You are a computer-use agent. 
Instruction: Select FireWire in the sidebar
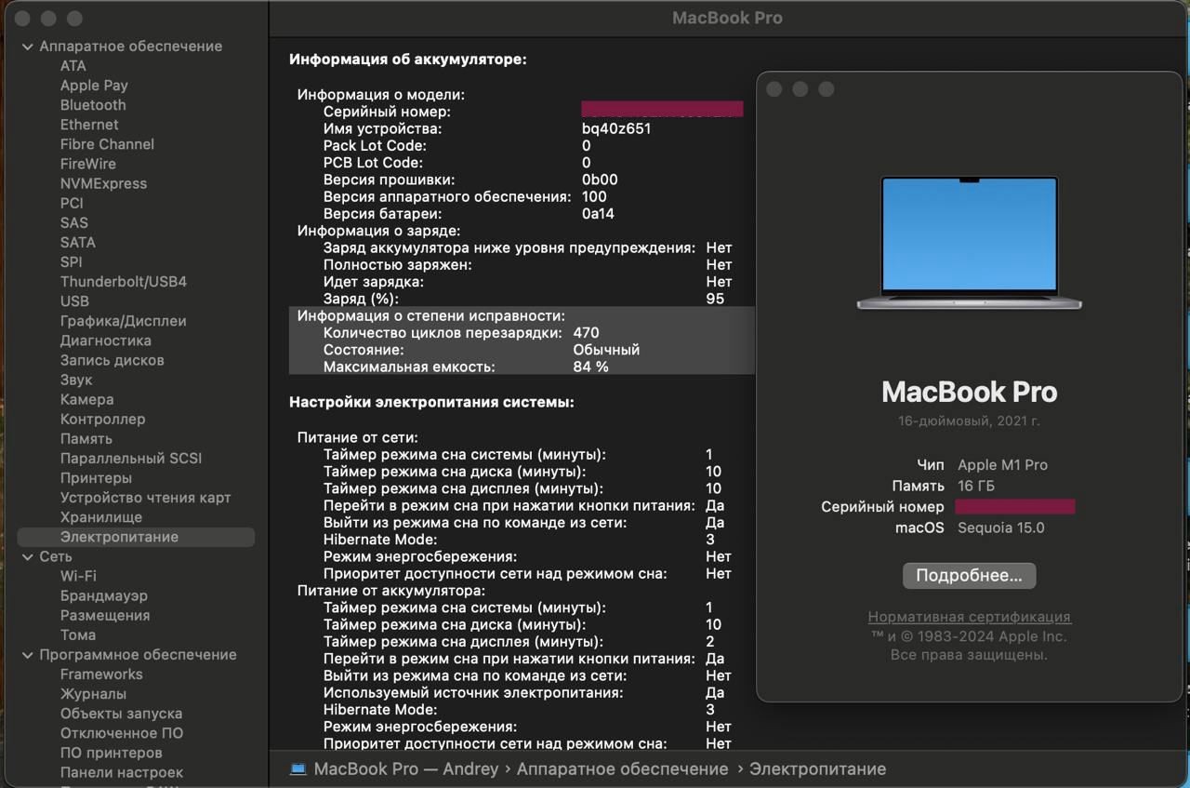point(88,164)
